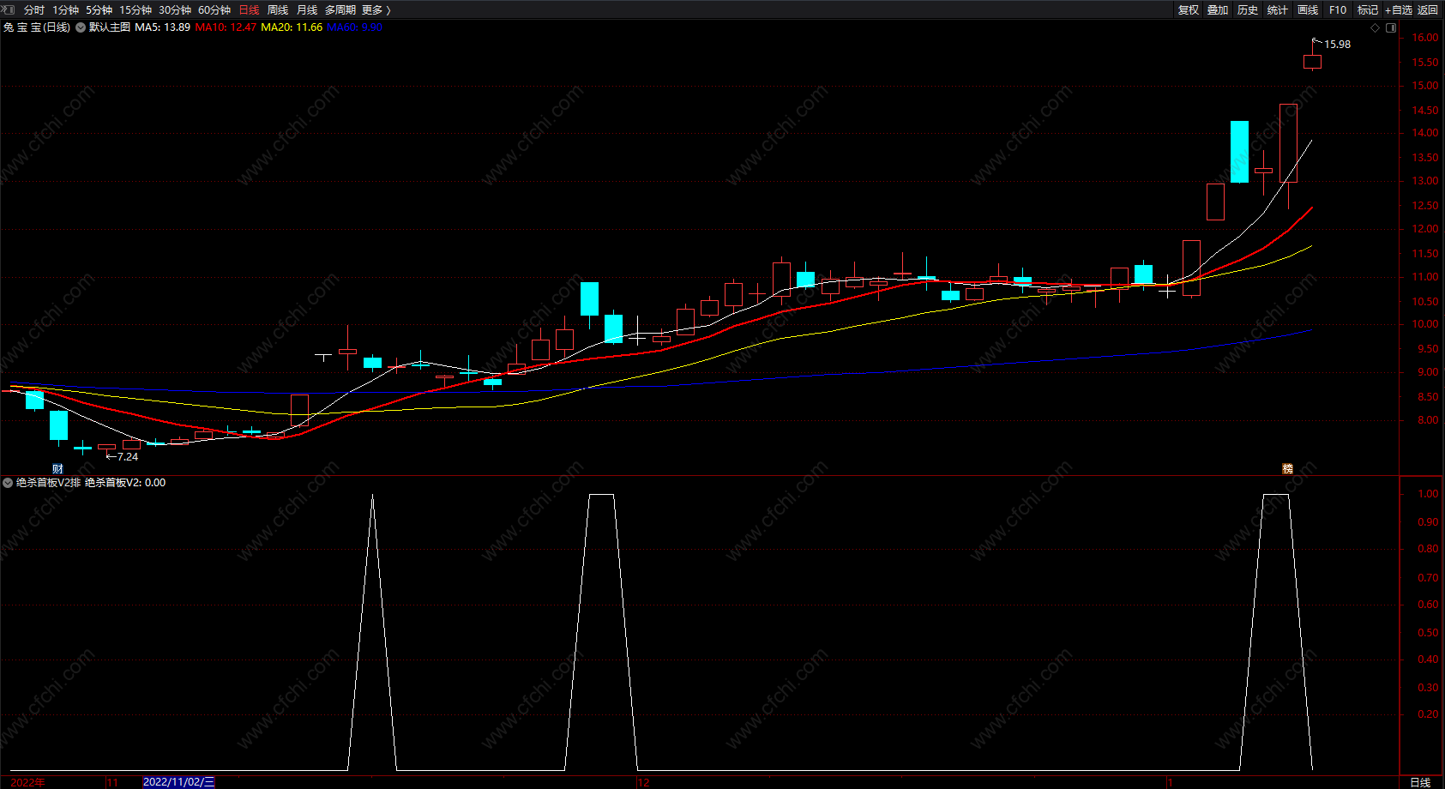Image resolution: width=1445 pixels, height=789 pixels.
Task: Click the collapse sidebar icon before 分时
Action: [9, 9]
